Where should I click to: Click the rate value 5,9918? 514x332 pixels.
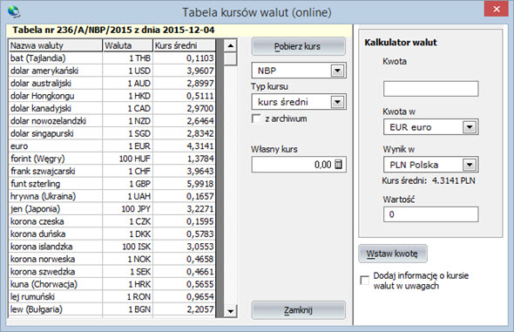[184, 184]
